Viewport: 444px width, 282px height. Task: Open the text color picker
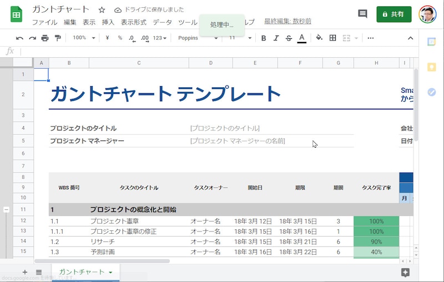click(x=301, y=38)
